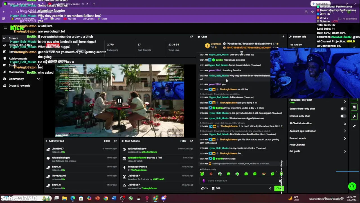360x203 pixels.
Task: Click the wrench tool icon on right edge
Action: click(354, 116)
